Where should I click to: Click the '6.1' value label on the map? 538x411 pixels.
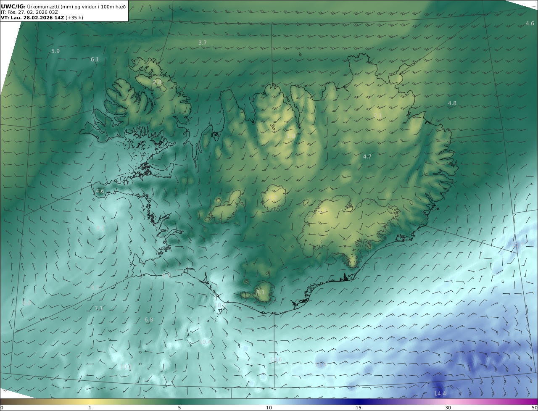pyautogui.click(x=95, y=60)
